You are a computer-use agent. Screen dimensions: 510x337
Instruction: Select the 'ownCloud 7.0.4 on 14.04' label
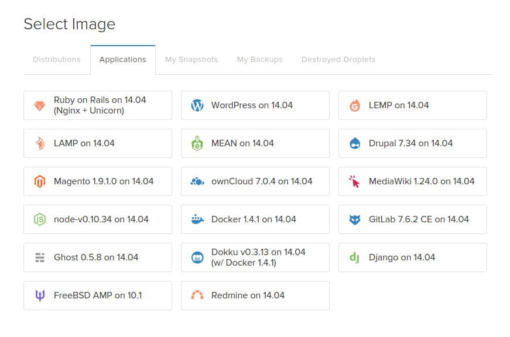pyautogui.click(x=262, y=181)
